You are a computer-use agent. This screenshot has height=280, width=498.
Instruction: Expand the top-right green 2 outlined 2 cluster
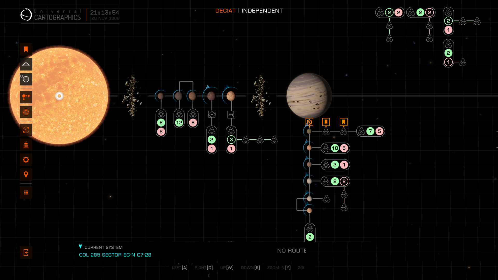421,12
